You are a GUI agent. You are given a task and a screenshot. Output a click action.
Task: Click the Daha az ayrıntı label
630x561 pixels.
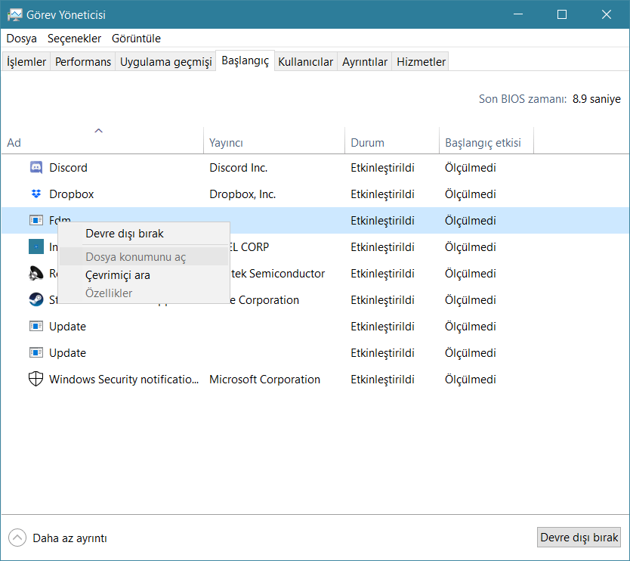tap(70, 538)
